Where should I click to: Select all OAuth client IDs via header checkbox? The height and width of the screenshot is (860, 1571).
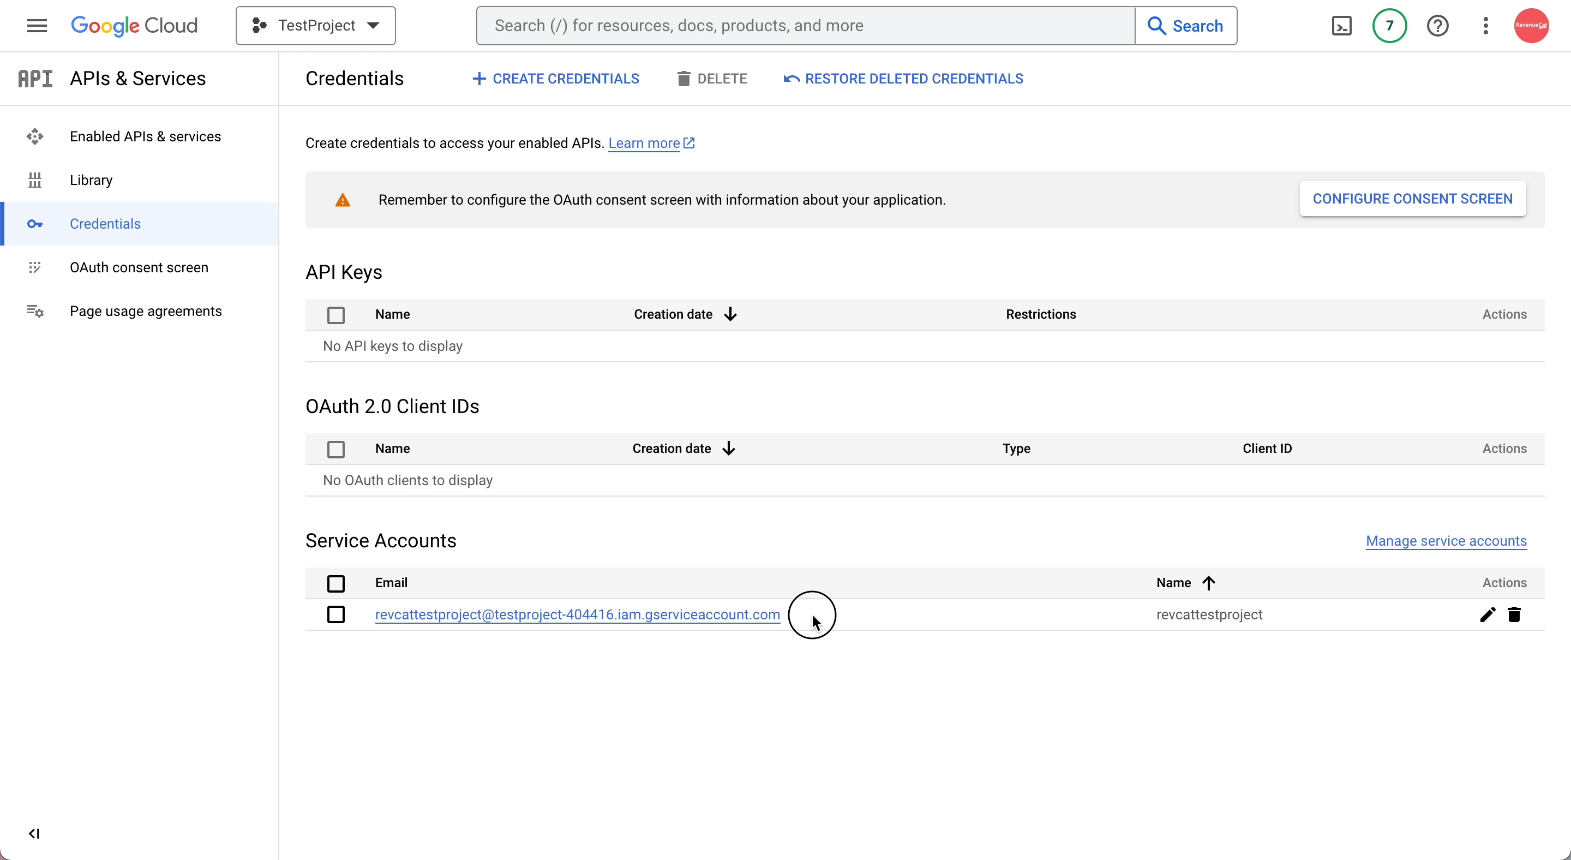coord(336,449)
